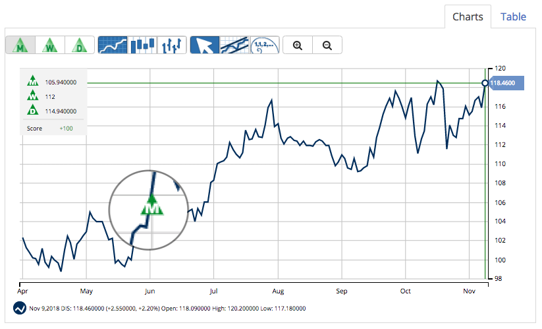Click the current price circle marker
The image size is (542, 329).
[x=485, y=83]
